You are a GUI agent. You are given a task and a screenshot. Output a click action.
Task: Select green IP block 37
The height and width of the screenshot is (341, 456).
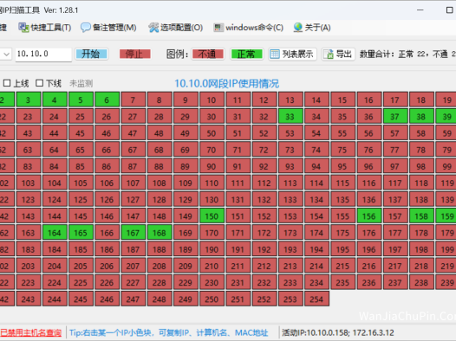click(395, 116)
